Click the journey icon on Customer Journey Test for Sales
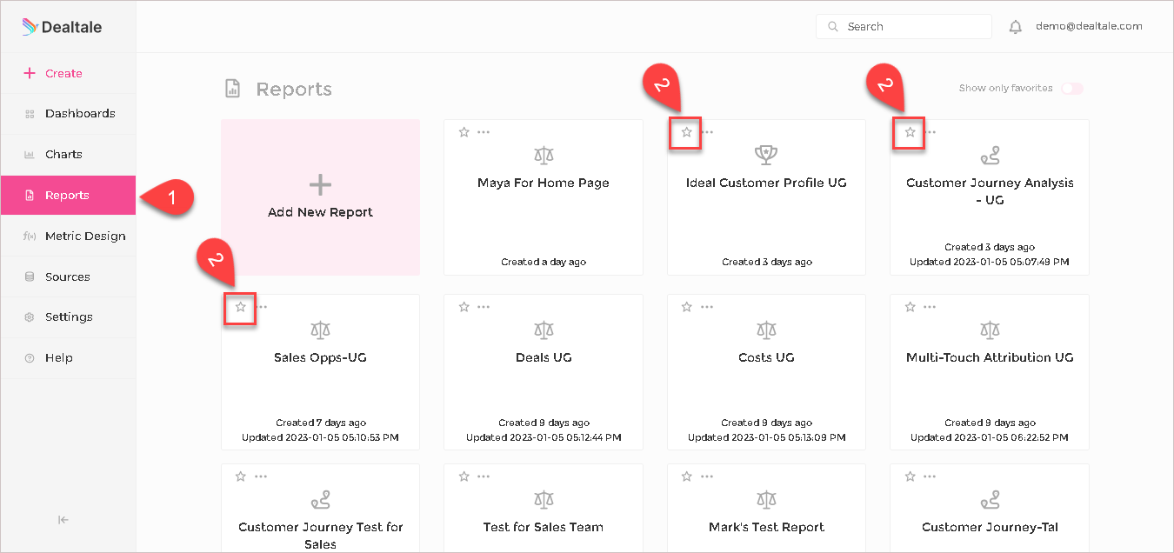 click(321, 500)
